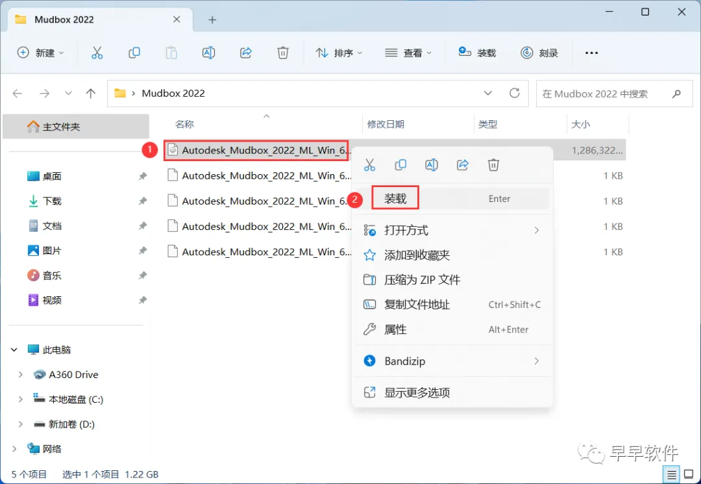Select 网络 in the navigation tree
The image size is (701, 484).
(x=45, y=449)
